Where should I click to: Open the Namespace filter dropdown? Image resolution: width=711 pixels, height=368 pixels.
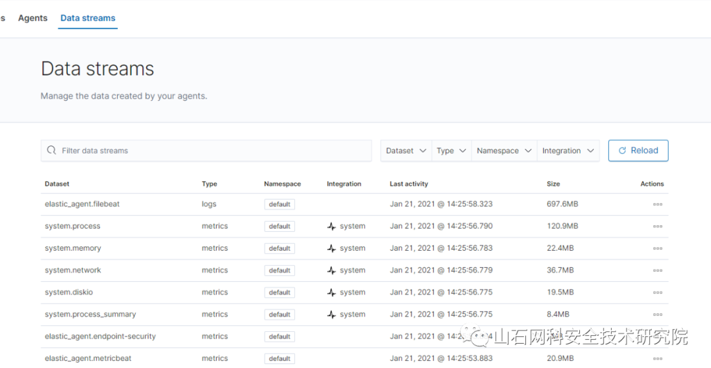point(504,151)
